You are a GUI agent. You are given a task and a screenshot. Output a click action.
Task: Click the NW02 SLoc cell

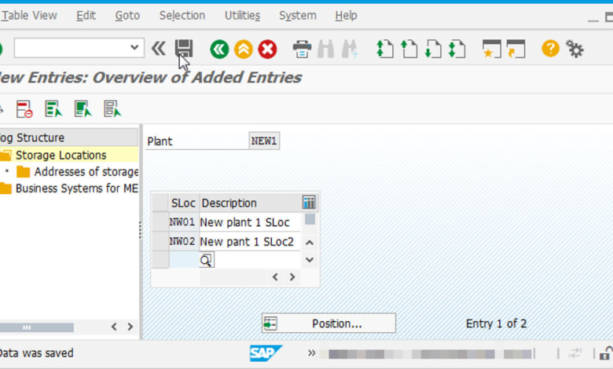tap(182, 241)
